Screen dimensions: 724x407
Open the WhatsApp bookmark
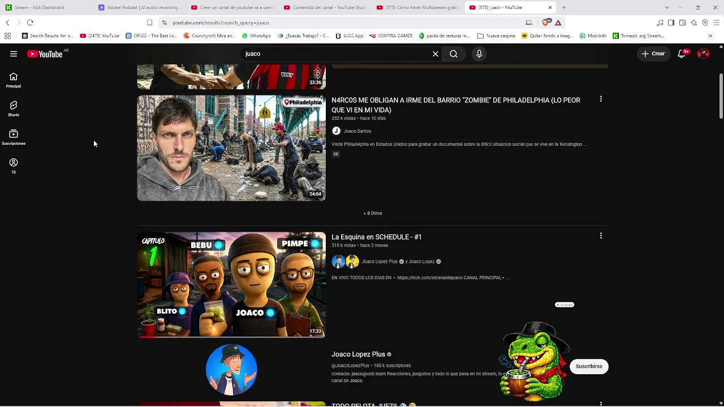[x=256, y=36]
